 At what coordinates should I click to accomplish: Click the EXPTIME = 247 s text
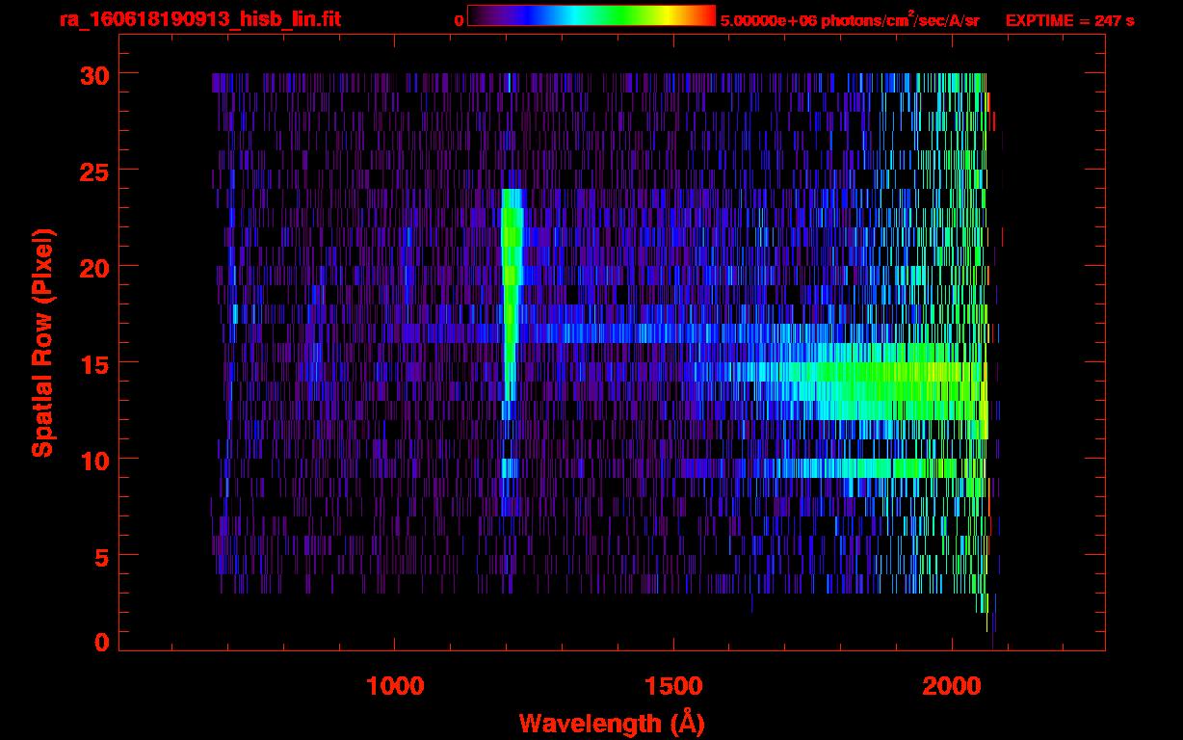(1069, 20)
